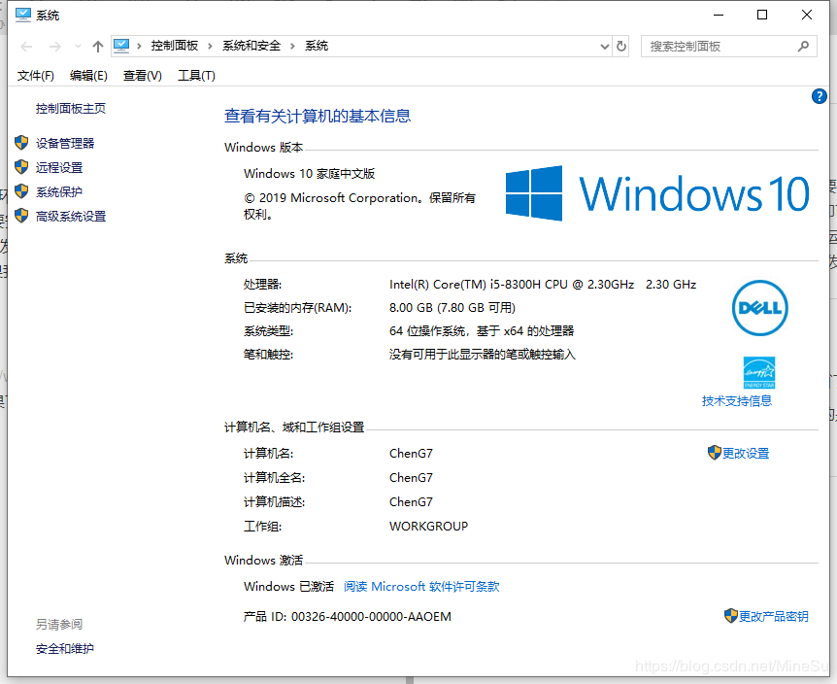Select the 没有可用于此显示器的笔或触控输入 text
This screenshot has width=837, height=684.
482,355
